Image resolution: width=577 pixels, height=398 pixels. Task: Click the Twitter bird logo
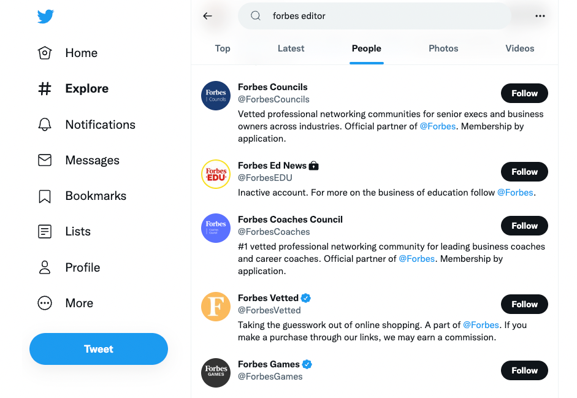click(x=45, y=17)
